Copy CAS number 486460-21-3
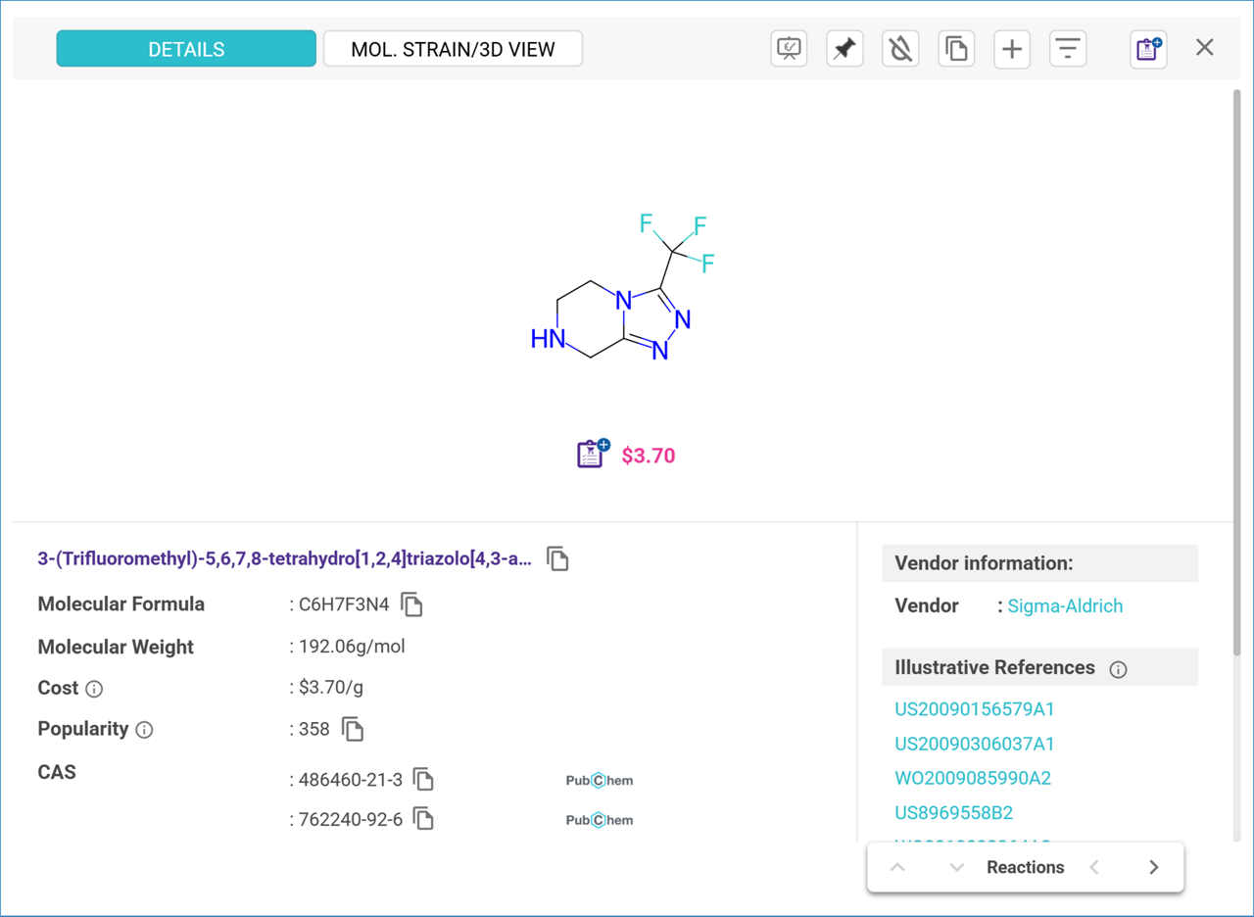Image resolution: width=1254 pixels, height=917 pixels. click(x=423, y=780)
